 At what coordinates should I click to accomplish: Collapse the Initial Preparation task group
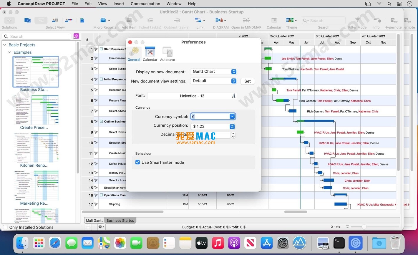click(x=101, y=79)
